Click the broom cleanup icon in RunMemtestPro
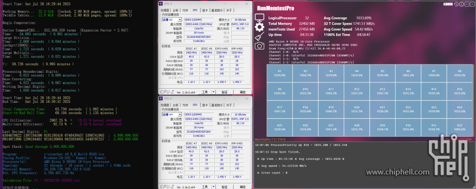This screenshot has width=476, height=189. (x=259, y=37)
